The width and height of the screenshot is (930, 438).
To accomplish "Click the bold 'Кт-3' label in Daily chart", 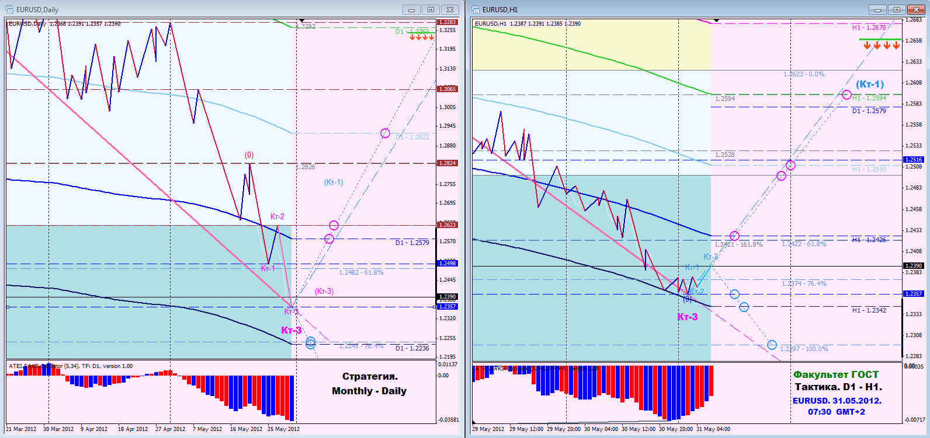I will (x=292, y=330).
